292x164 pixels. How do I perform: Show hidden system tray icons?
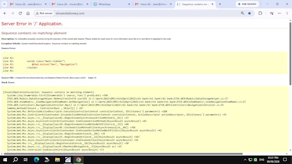point(245,160)
